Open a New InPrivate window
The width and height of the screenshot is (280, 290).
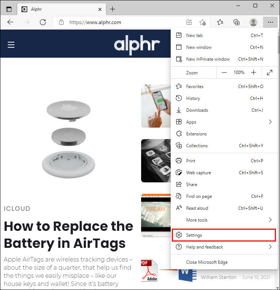224,59
